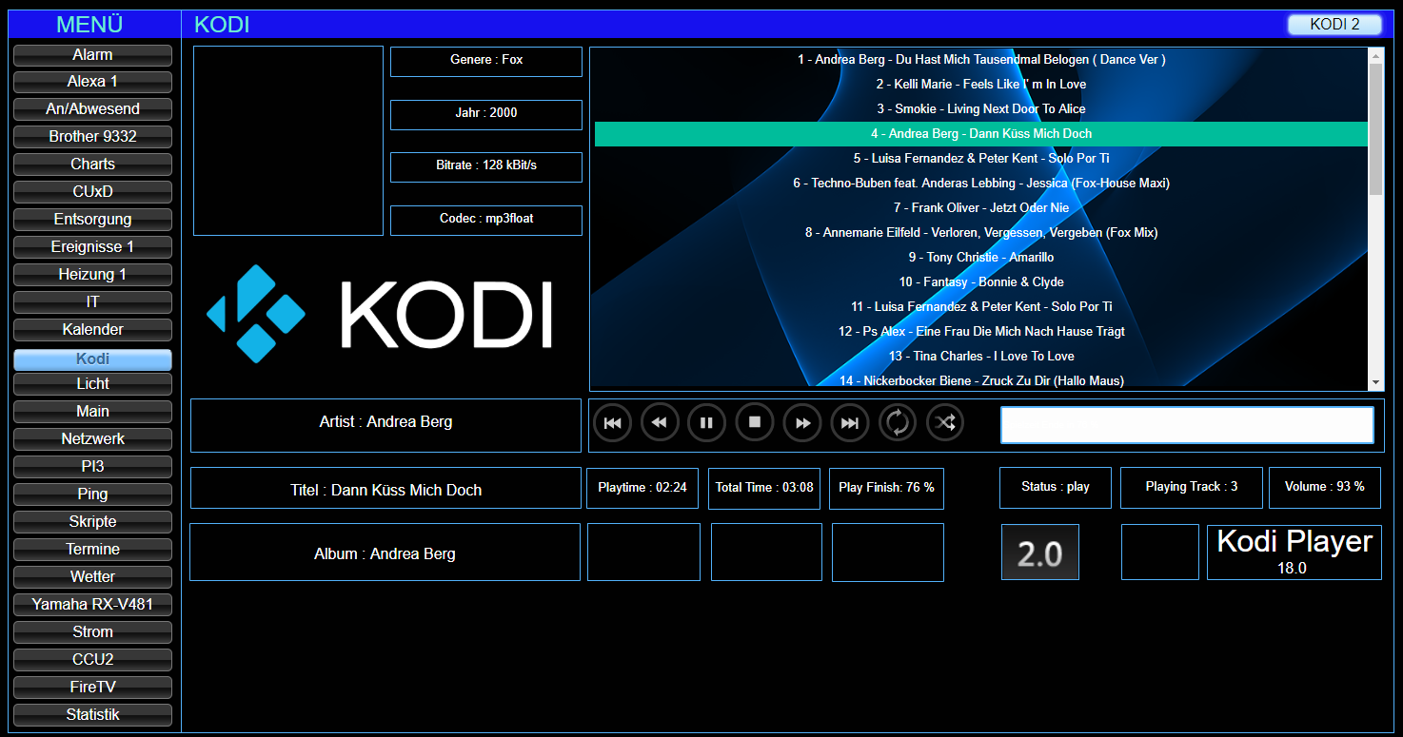The height and width of the screenshot is (737, 1403).
Task: Open the Charts menu page
Action: (x=92, y=165)
